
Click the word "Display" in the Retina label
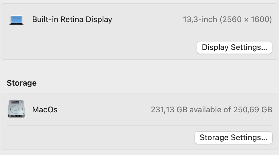[x=99, y=20]
